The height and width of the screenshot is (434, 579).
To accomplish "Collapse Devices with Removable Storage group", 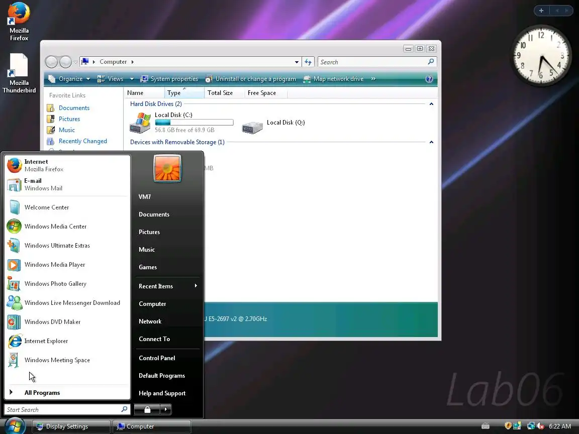I will tap(431, 142).
